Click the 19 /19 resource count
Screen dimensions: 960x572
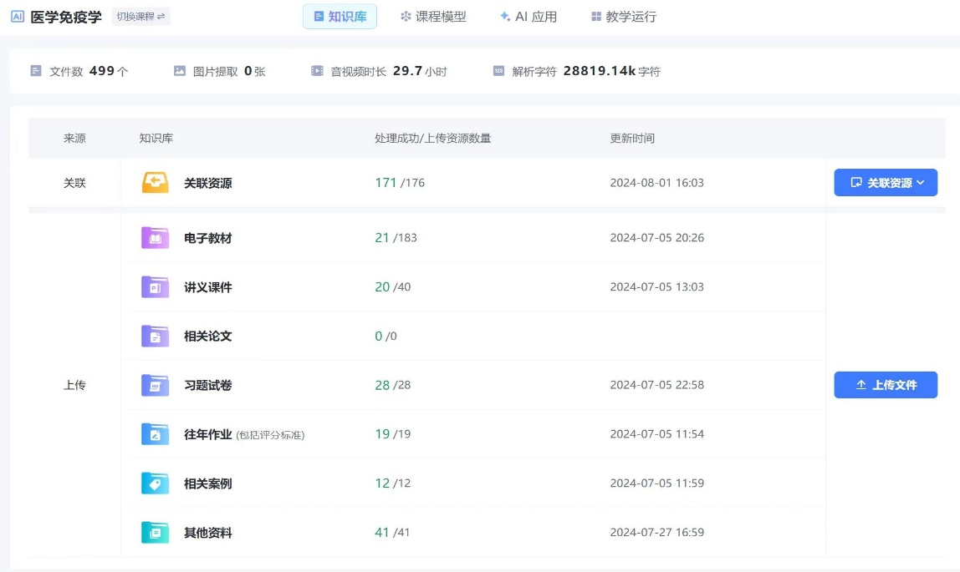(x=392, y=434)
